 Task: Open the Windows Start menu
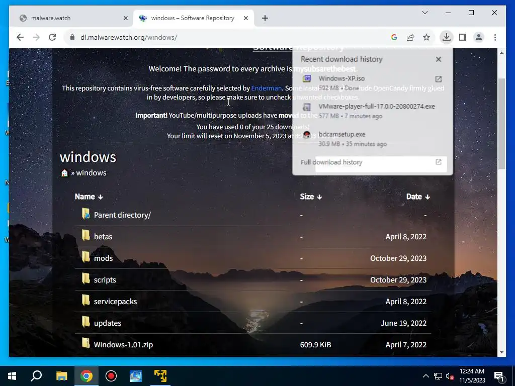pos(12,376)
